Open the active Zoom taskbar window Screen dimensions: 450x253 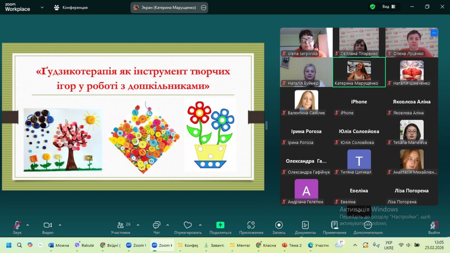tap(162, 245)
